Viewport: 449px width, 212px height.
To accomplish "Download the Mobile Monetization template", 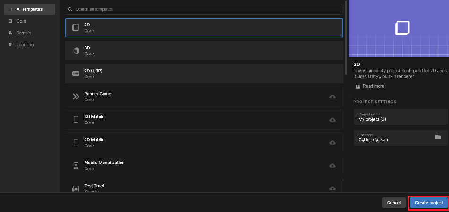I will [332, 166].
